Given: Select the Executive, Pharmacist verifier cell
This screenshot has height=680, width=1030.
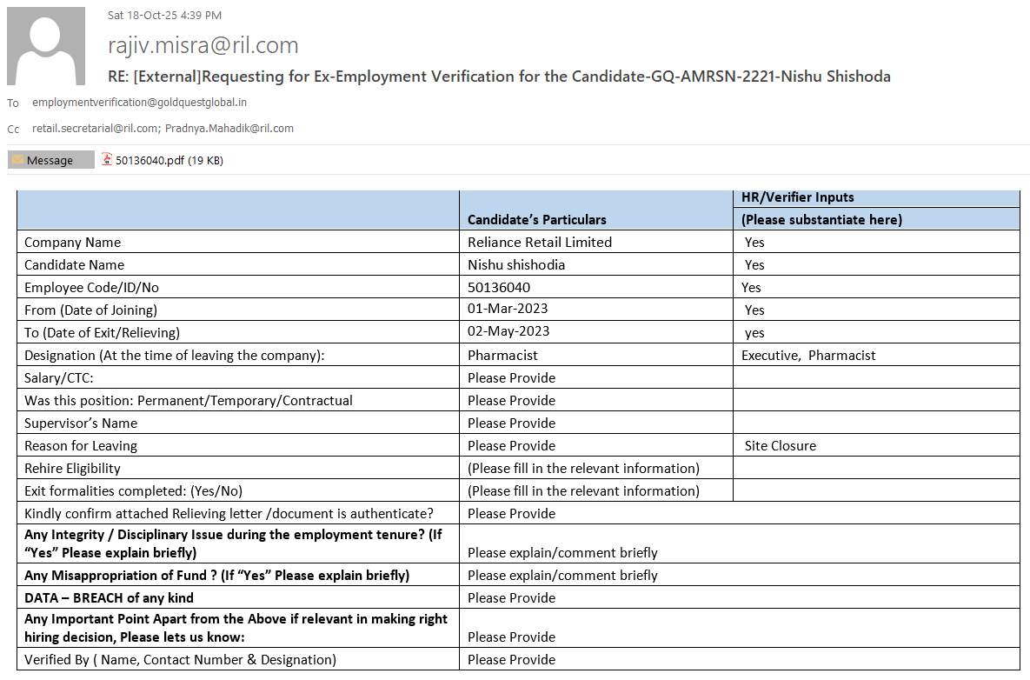Looking at the screenshot, I should [808, 355].
